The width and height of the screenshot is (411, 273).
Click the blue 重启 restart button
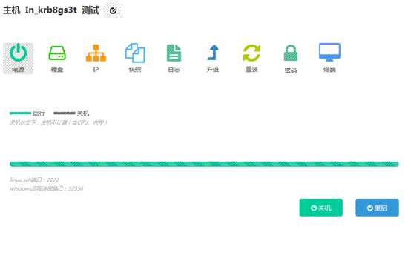377,208
